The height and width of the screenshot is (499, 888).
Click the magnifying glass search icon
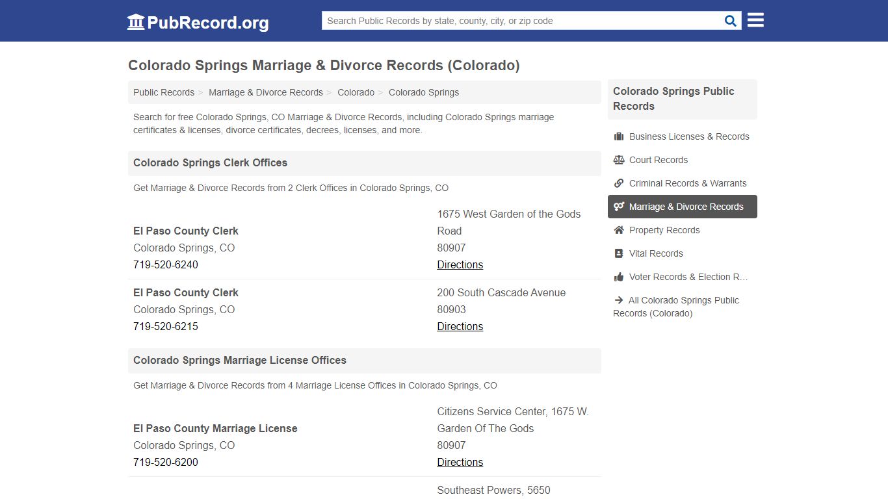[x=731, y=21]
